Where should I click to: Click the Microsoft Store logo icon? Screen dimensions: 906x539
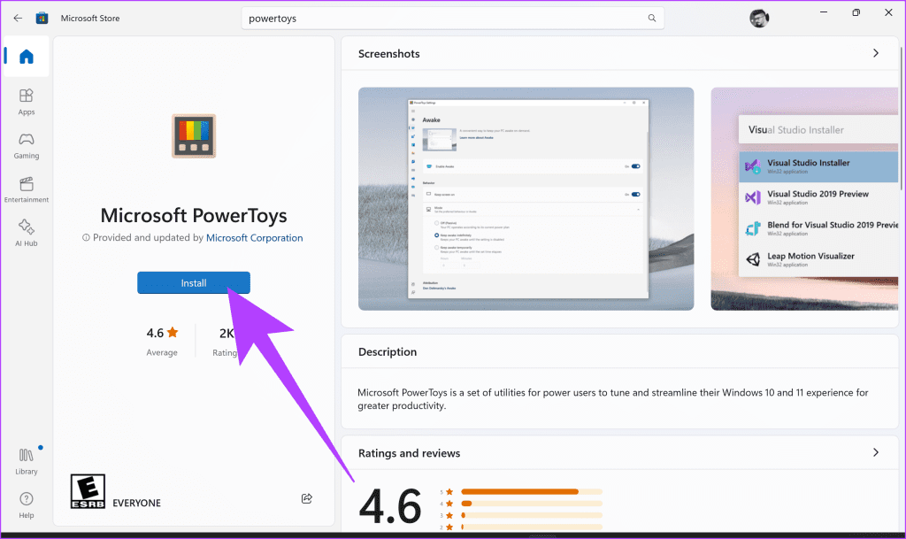click(42, 18)
